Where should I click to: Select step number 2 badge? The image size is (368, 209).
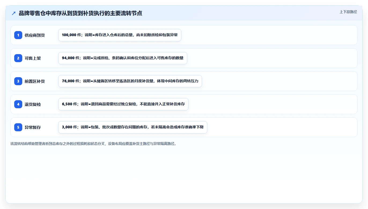tap(18, 58)
